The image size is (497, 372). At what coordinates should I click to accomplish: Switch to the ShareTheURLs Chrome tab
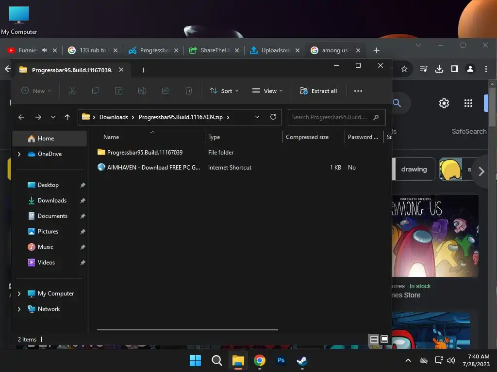(214, 50)
